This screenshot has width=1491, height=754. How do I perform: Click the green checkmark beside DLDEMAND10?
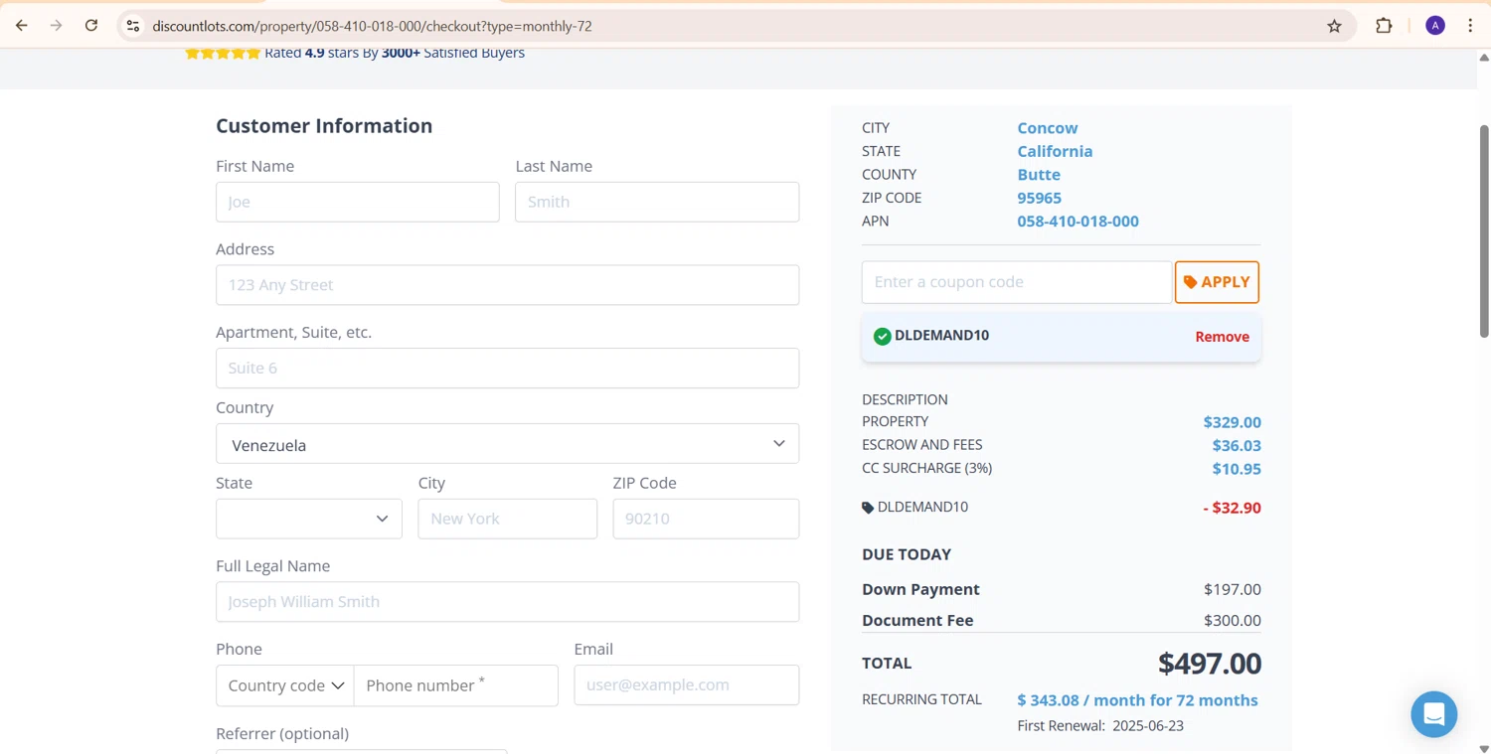pos(882,337)
